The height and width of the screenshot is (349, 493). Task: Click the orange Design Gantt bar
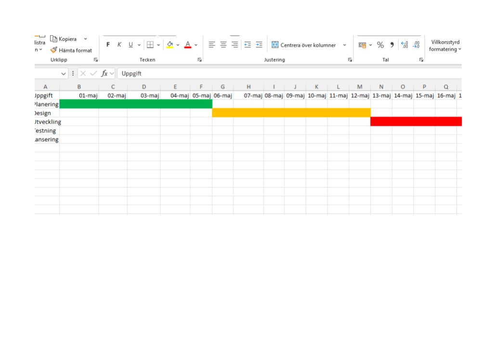(x=291, y=113)
